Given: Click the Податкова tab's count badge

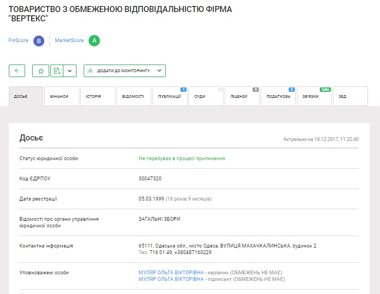Looking at the screenshot, I should [x=291, y=89].
